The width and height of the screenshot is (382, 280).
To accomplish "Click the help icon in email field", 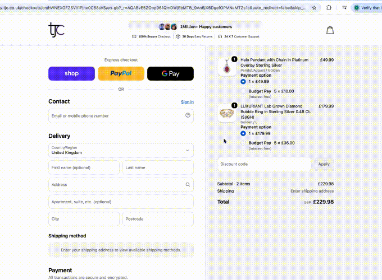I will click(188, 115).
